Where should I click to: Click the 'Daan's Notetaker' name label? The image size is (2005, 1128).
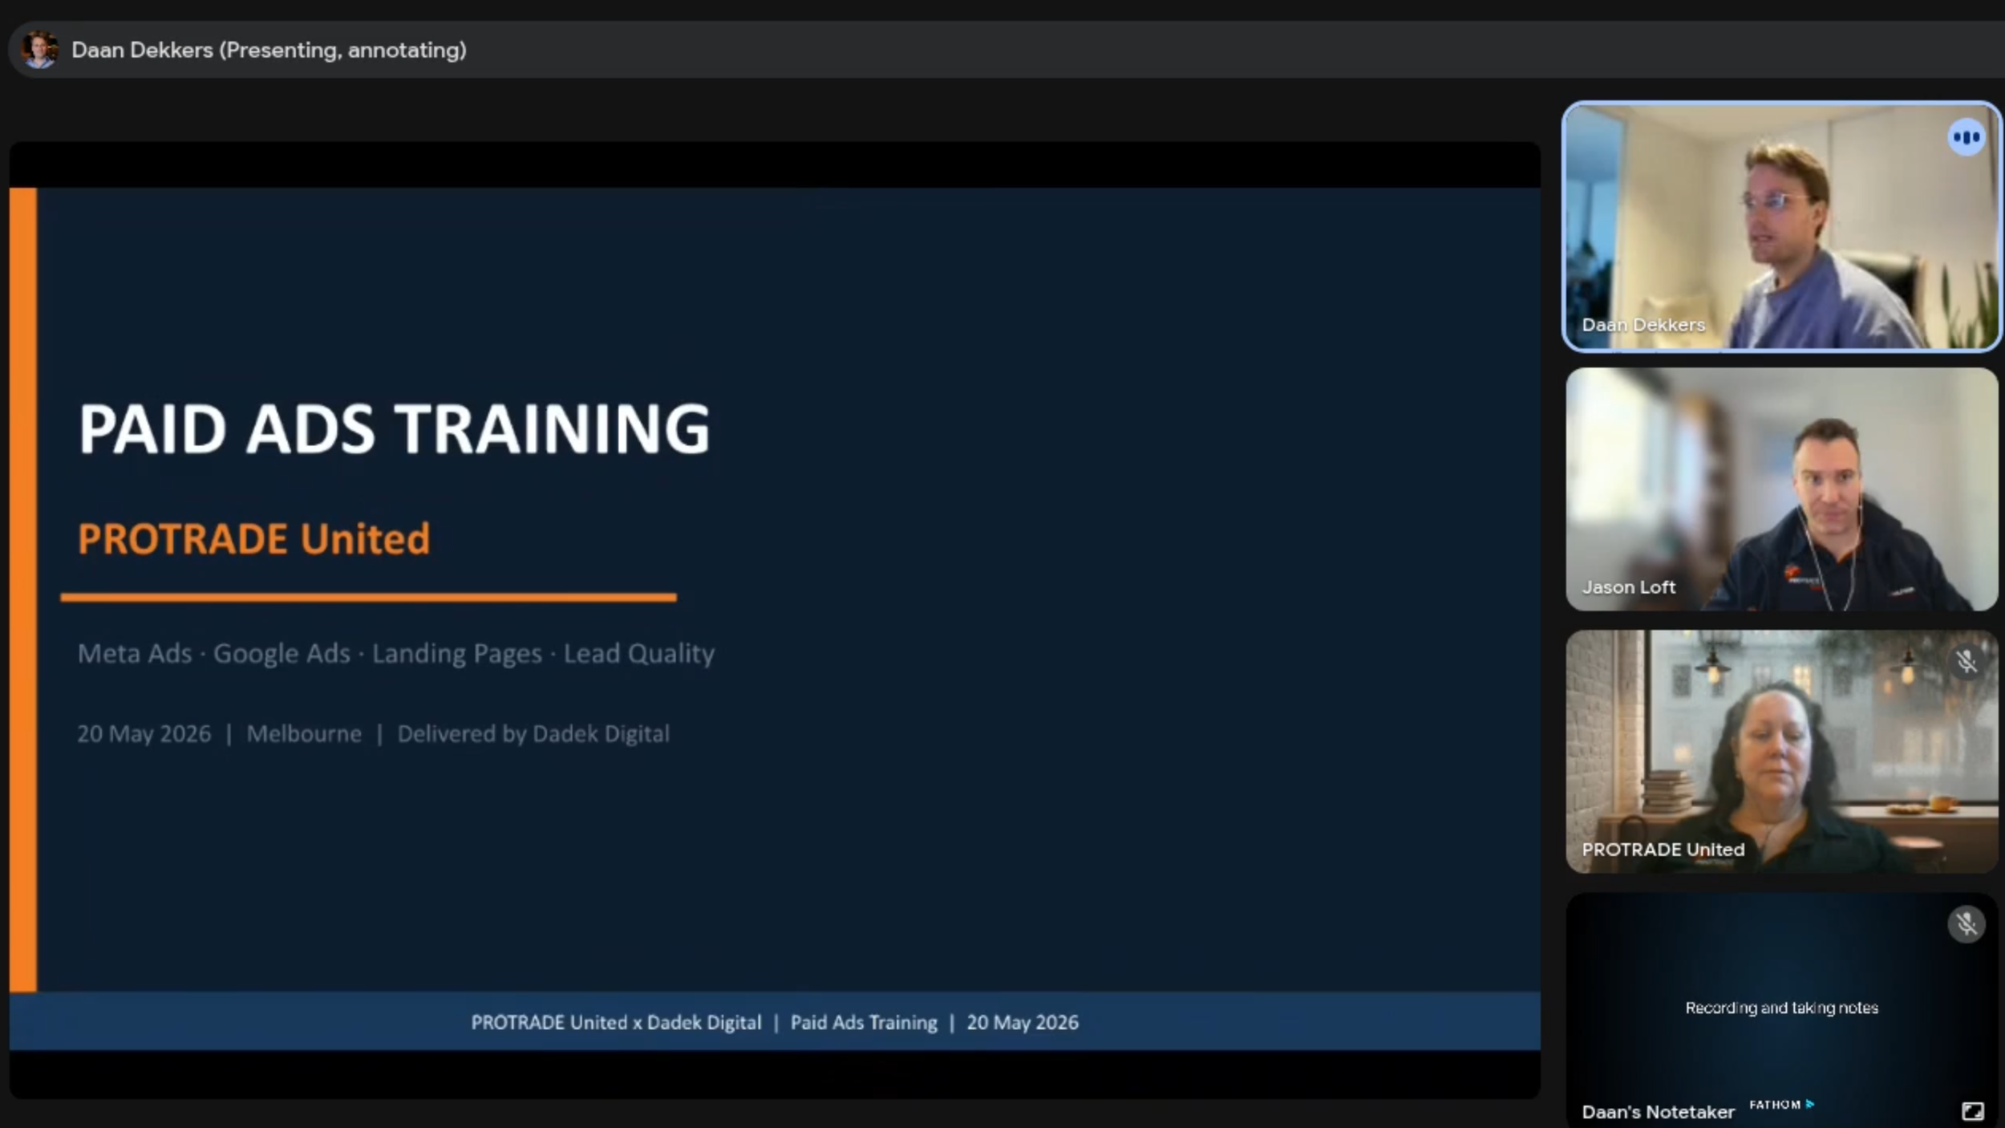pyautogui.click(x=1658, y=1112)
